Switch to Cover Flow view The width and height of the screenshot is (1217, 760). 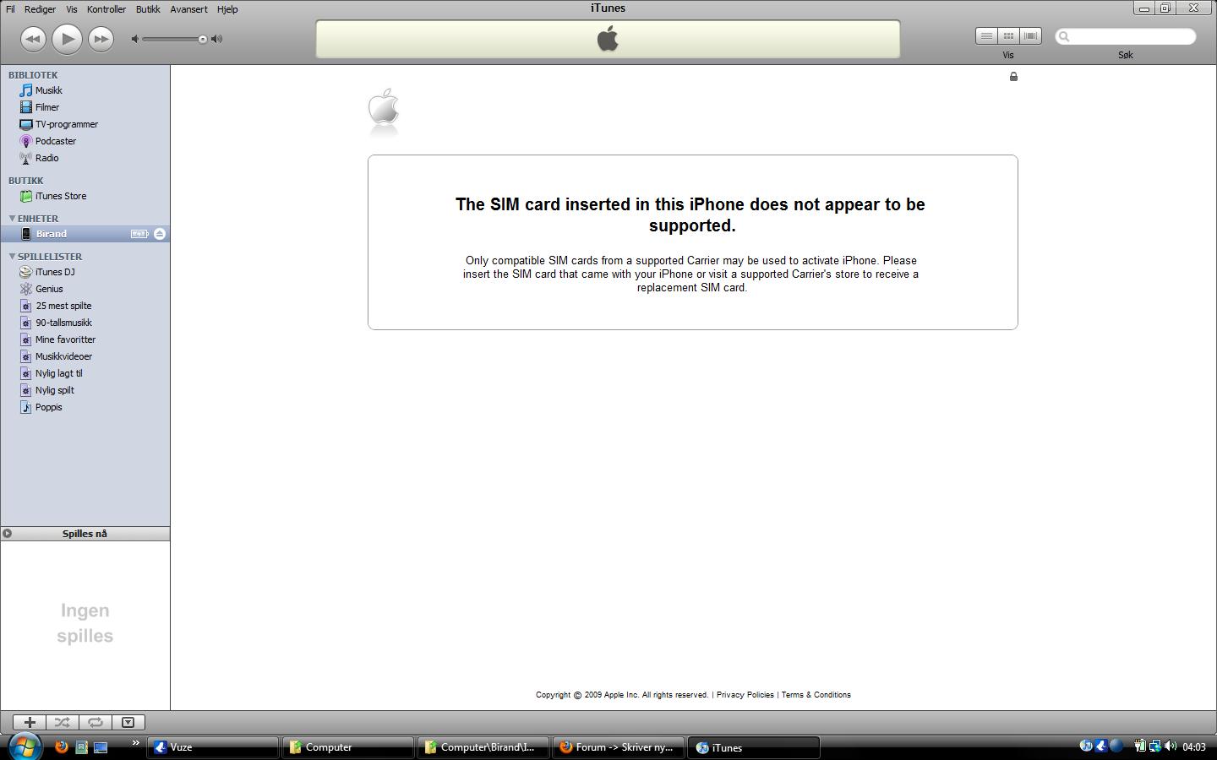click(x=1030, y=36)
